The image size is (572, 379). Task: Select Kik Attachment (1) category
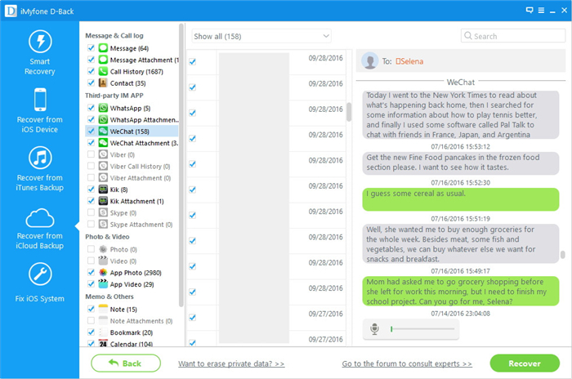pos(136,202)
